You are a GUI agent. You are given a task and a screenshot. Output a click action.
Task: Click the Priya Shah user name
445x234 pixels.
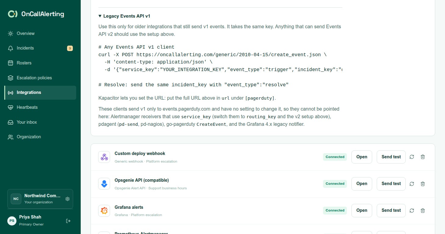click(30, 217)
